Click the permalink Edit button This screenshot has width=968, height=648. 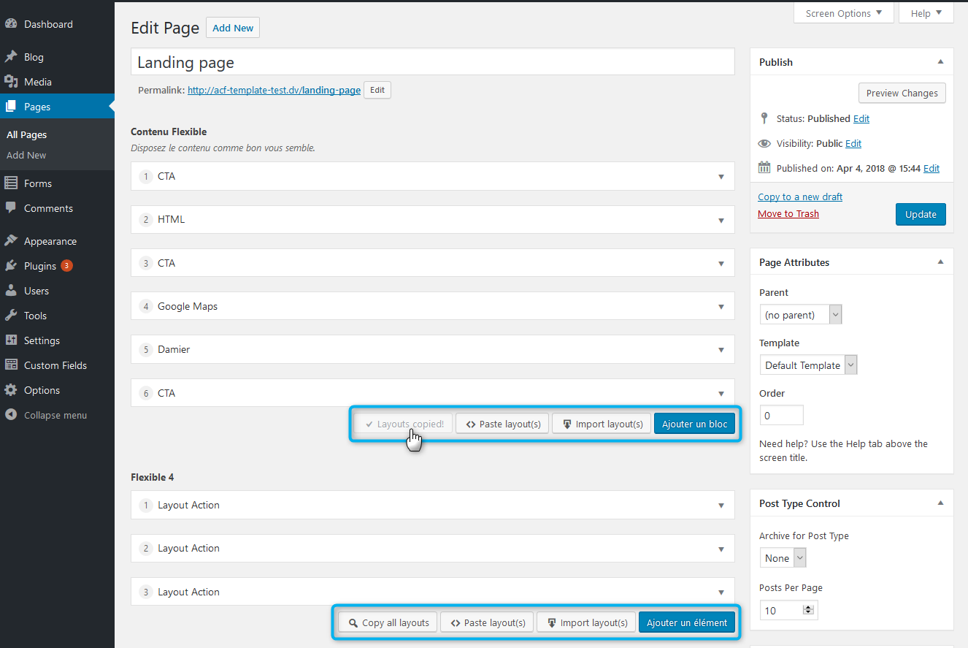click(377, 90)
